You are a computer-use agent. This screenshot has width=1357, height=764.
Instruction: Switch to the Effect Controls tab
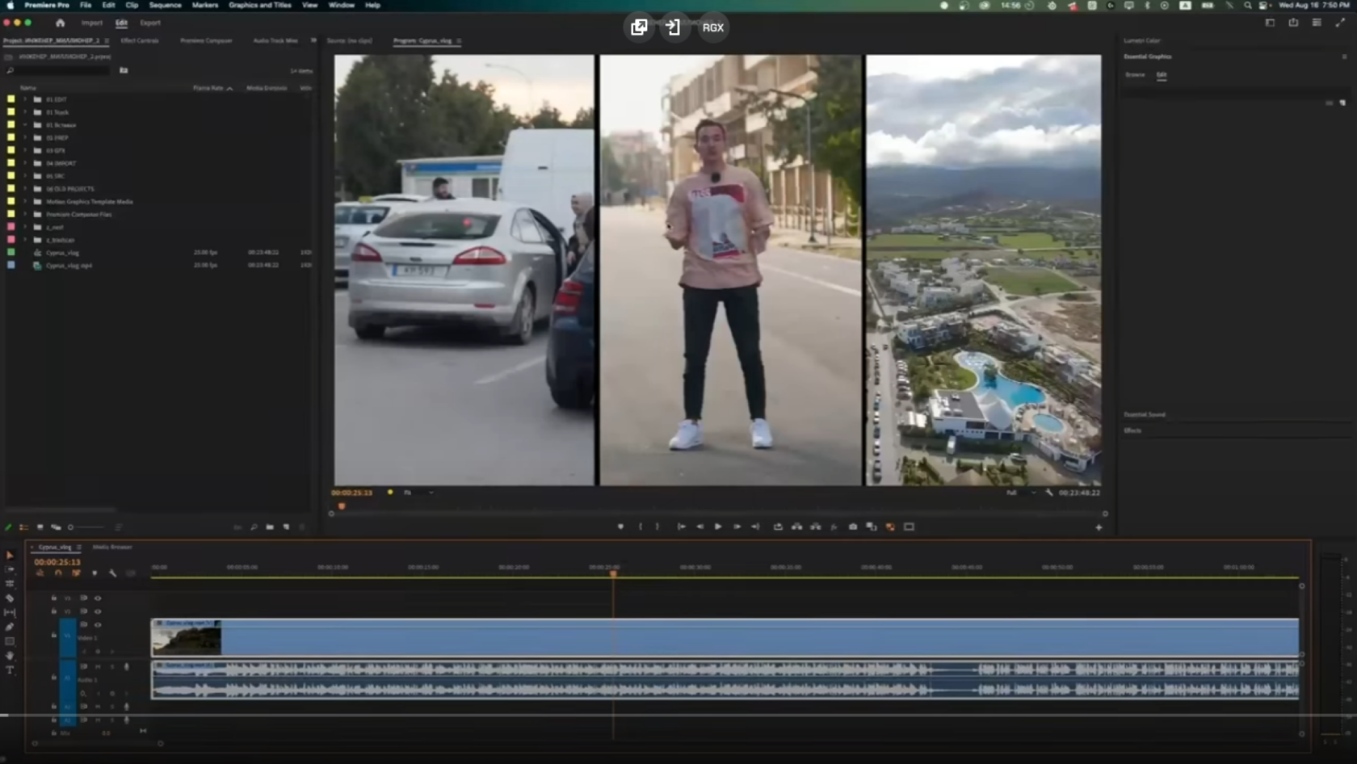140,40
